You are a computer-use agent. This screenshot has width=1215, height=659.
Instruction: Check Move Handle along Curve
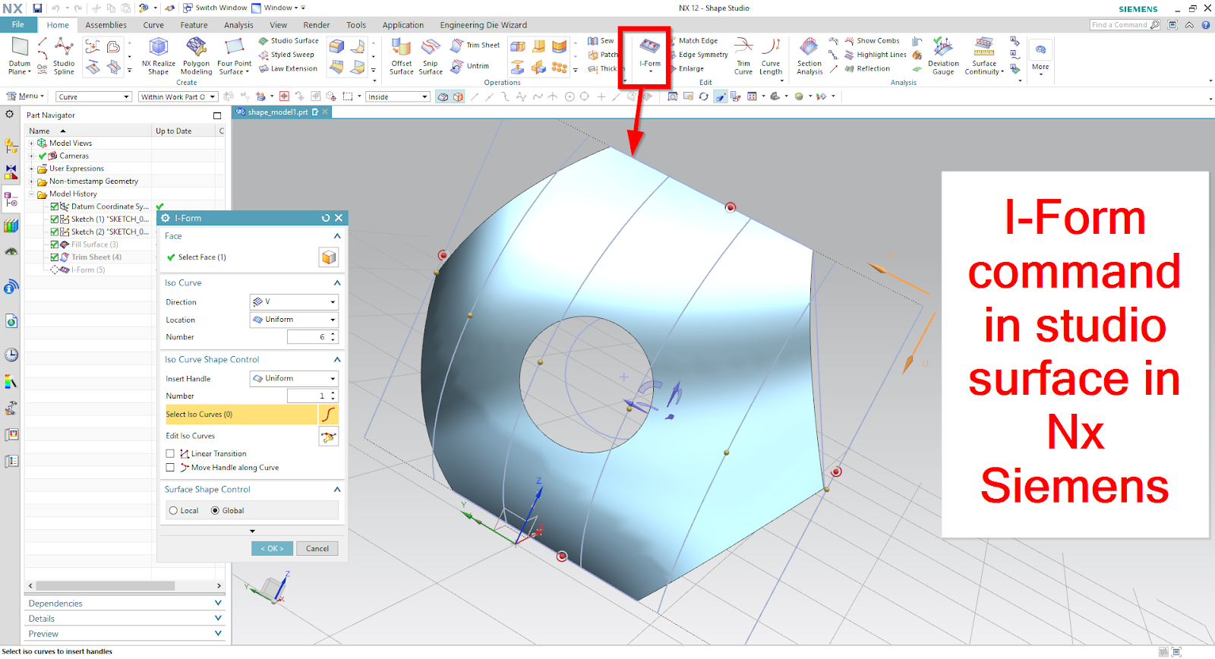[x=170, y=468]
